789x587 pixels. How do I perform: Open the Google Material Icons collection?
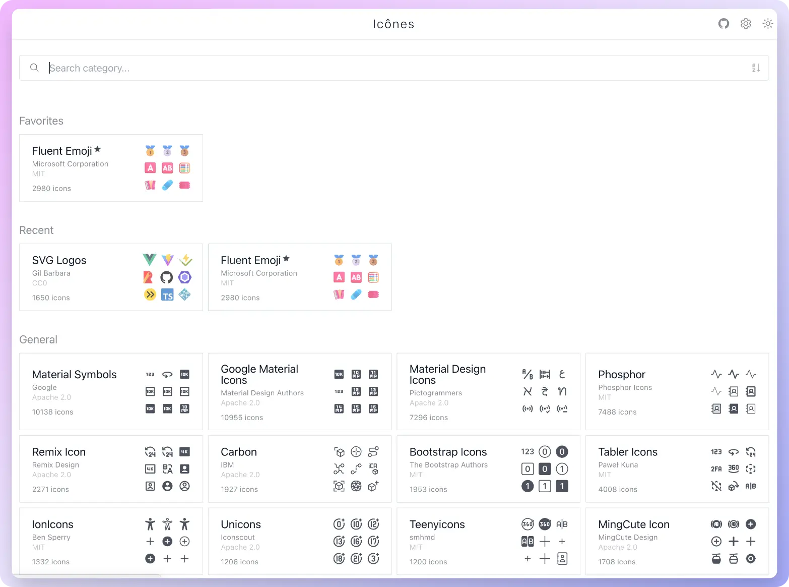point(259,375)
